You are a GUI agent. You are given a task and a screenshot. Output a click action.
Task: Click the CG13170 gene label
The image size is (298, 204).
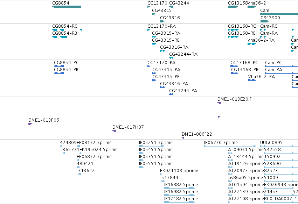pyautogui.click(x=157, y=3)
